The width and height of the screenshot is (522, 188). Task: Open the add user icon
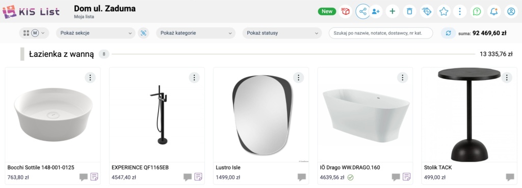[376, 12]
